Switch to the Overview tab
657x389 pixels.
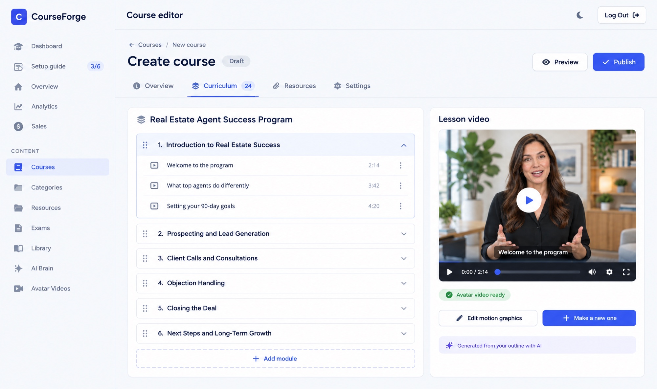[x=153, y=86]
